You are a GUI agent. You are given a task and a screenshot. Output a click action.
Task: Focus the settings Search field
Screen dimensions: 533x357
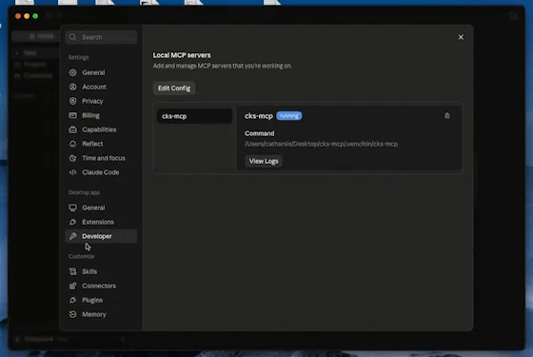pos(101,37)
